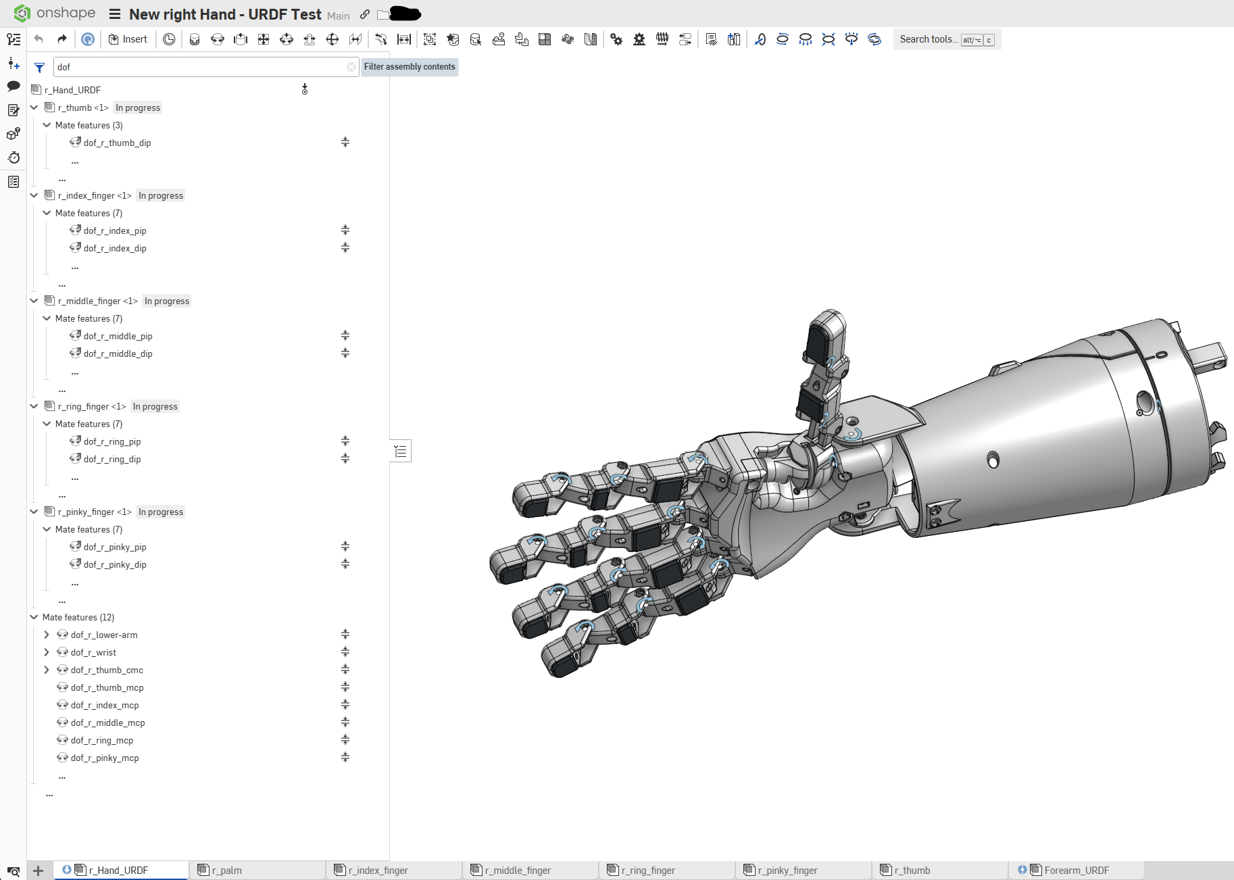
Task: Expand the dof_r_thumb_cmc mate
Action: point(47,670)
